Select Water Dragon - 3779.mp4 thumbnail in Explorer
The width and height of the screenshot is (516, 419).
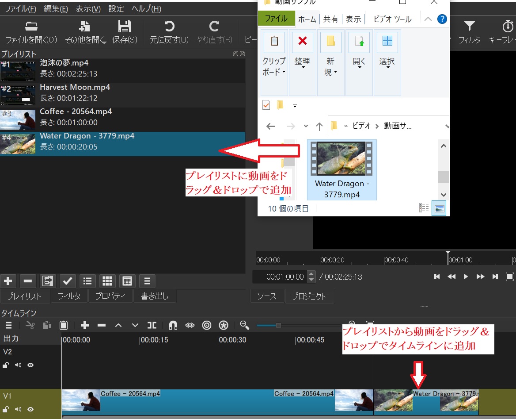click(341, 170)
